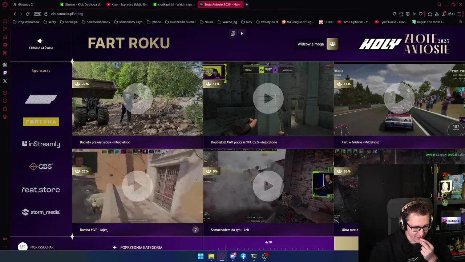This screenshot has height=262, width=465.
Task: Open iphone bookmark folder
Action: tap(154, 22)
